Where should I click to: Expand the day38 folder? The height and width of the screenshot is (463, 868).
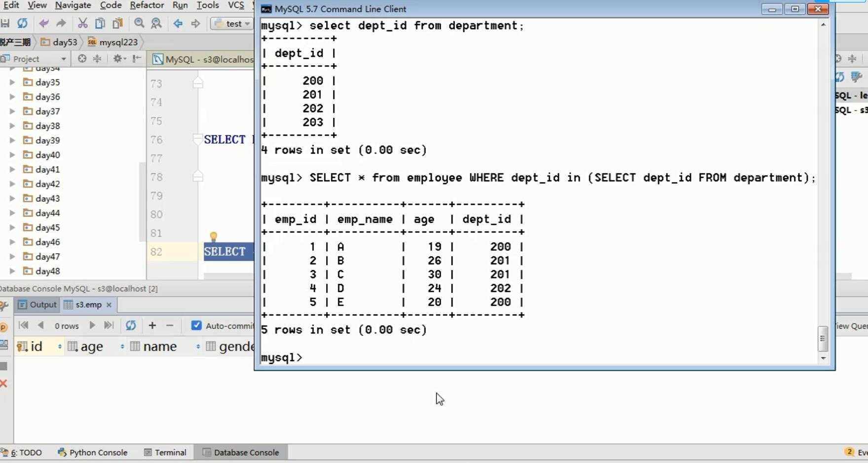click(12, 126)
